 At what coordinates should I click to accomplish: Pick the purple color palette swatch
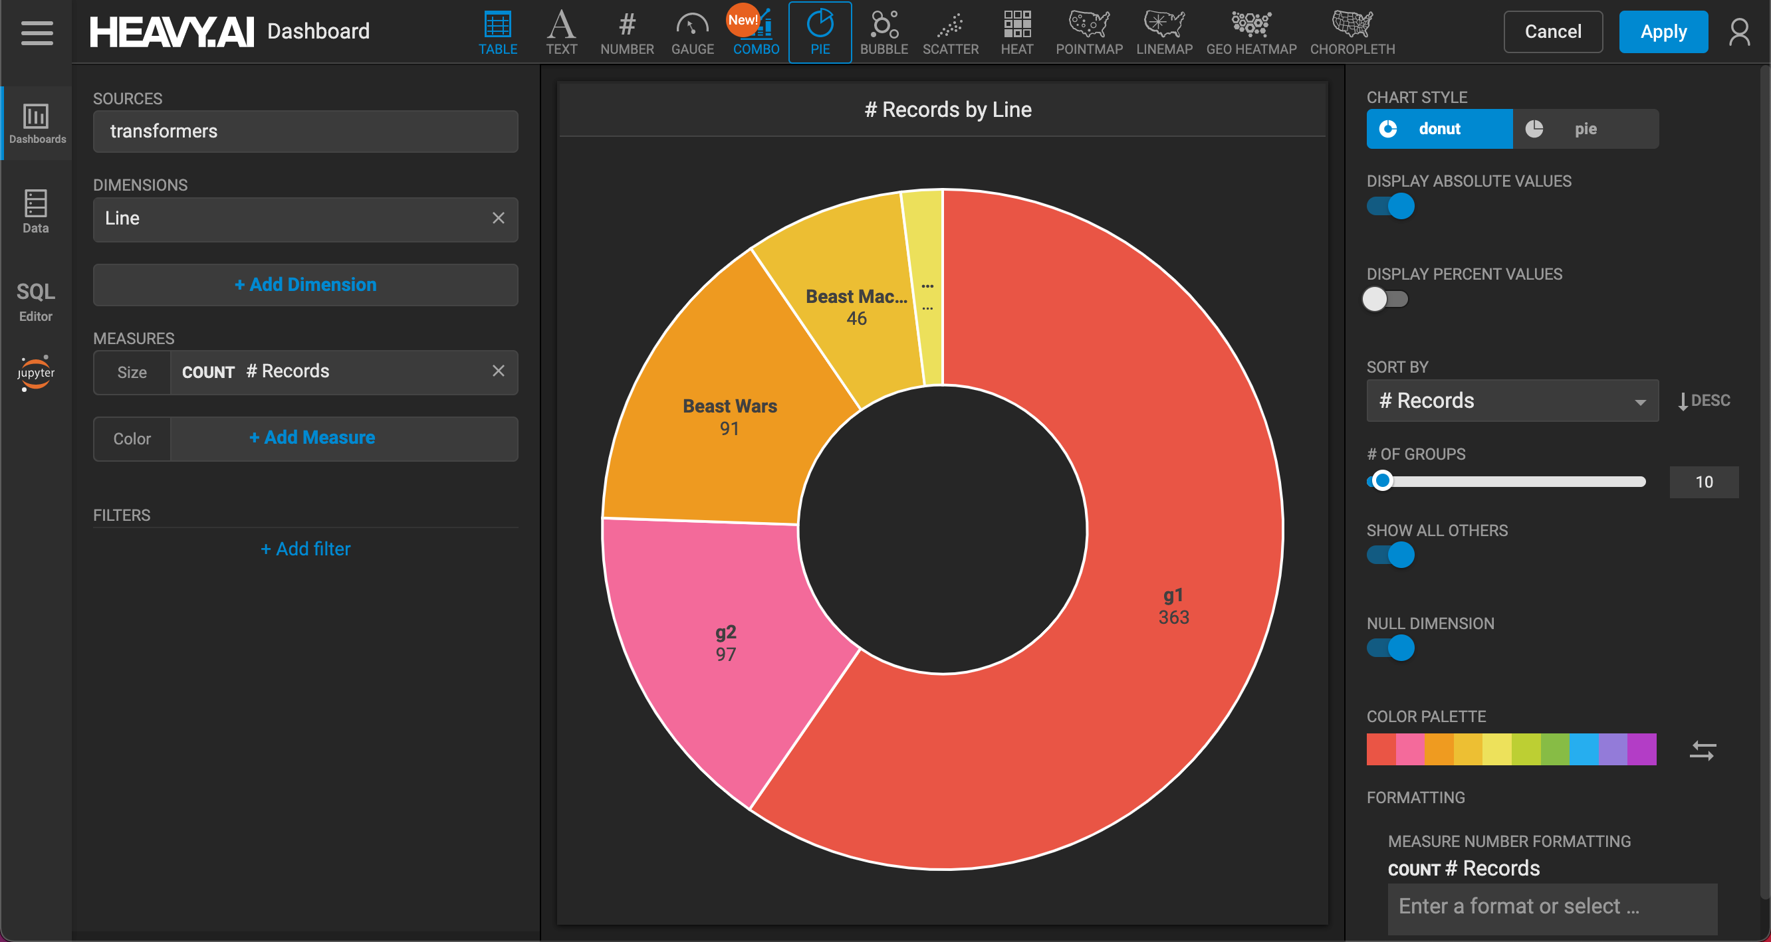(1641, 749)
